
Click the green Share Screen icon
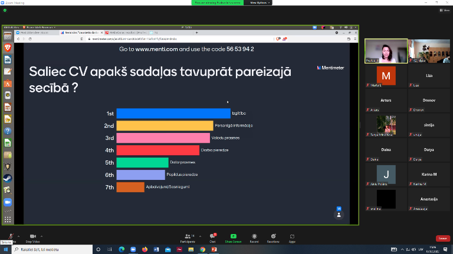(x=234, y=236)
